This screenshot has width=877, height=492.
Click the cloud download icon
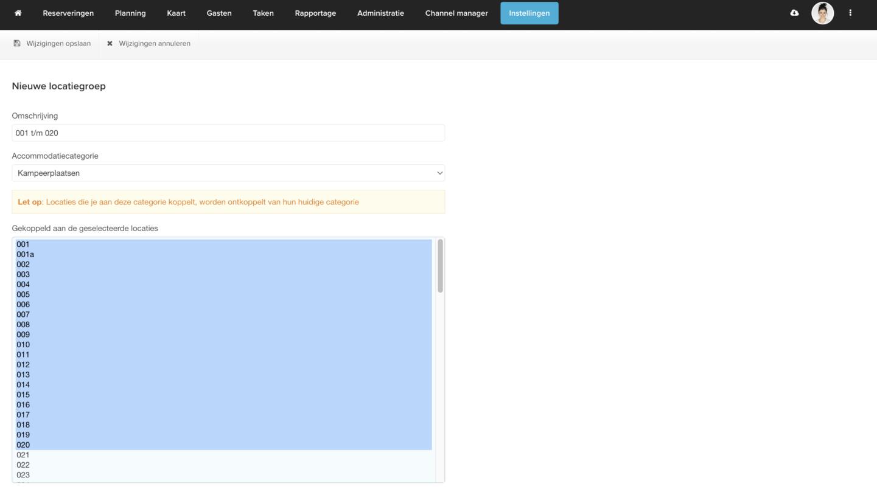(x=794, y=13)
